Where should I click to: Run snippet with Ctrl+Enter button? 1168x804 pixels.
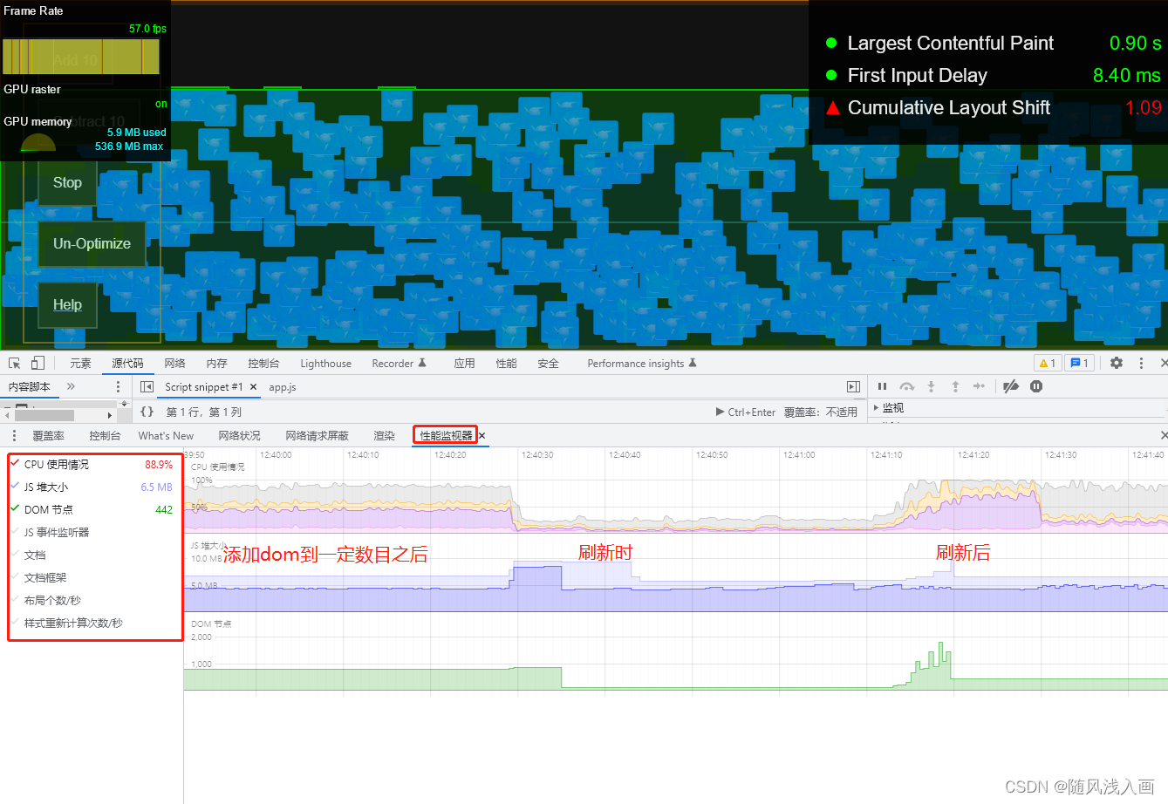pos(746,412)
